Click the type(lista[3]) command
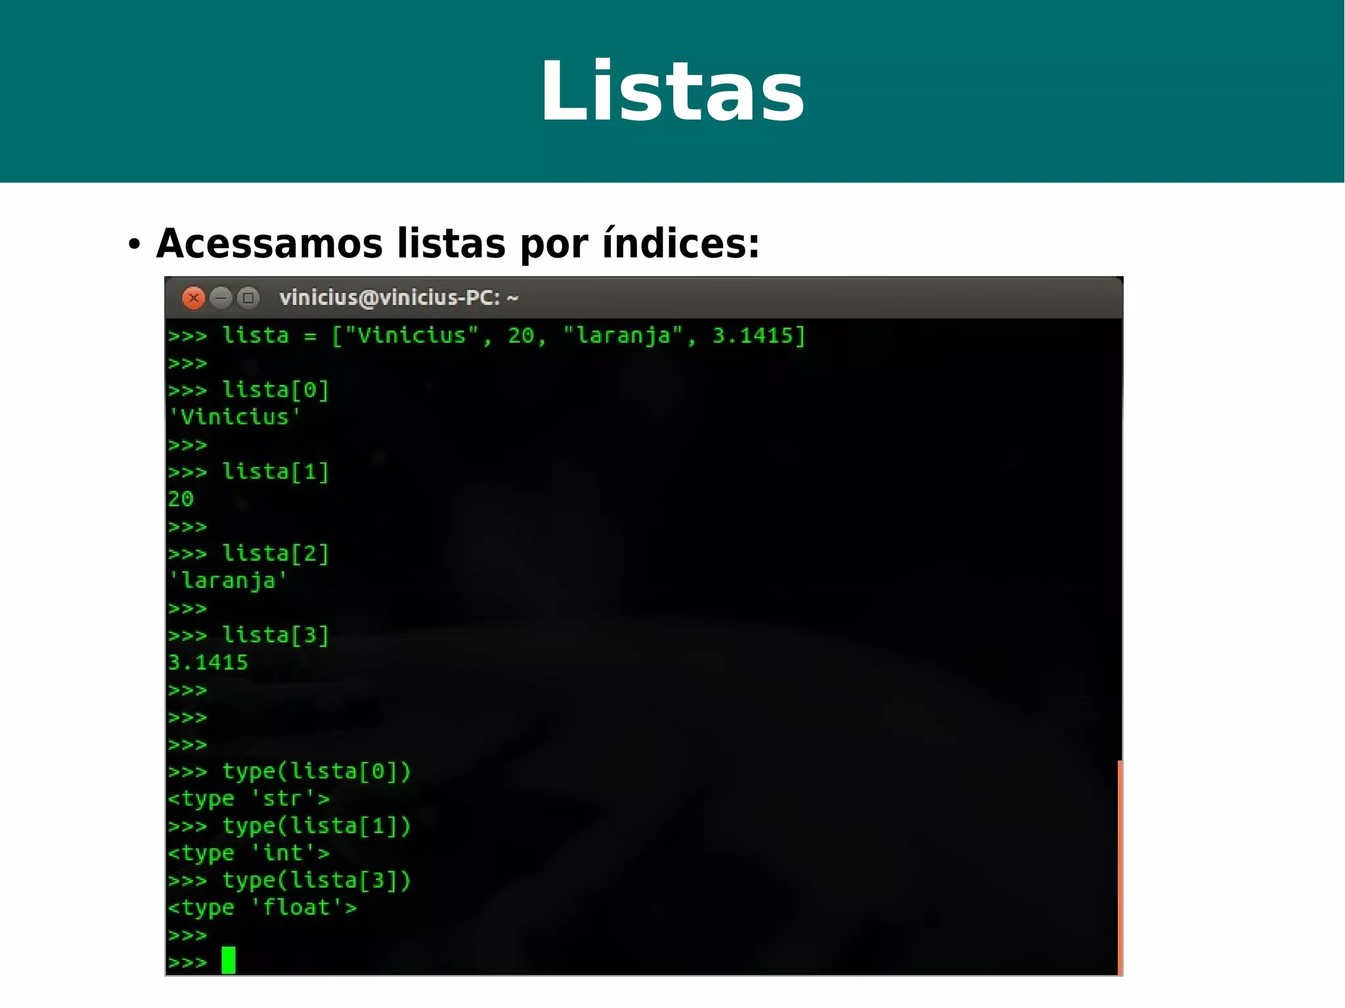Screen dimensions: 1345x1008 289,881
